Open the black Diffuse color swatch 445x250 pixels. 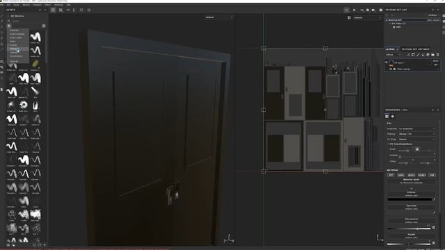click(x=410, y=199)
